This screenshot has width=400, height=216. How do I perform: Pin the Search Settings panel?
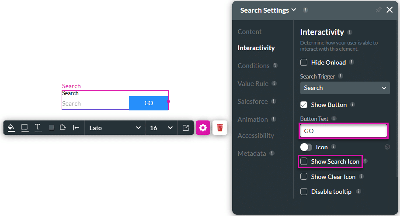[378, 10]
